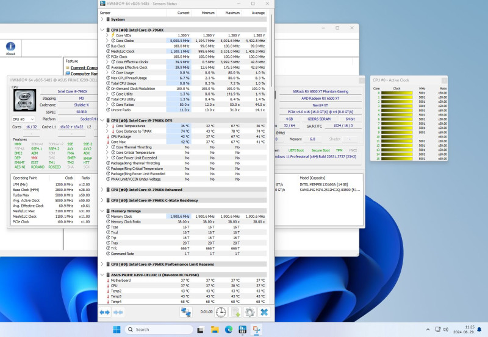Expand Performance Limit Reasons group
488x337 pixels.
click(x=102, y=264)
